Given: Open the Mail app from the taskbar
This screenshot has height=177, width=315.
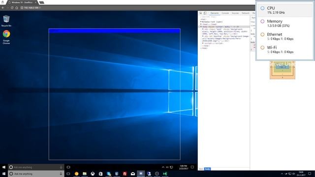Looking at the screenshot, I should pyautogui.click(x=133, y=174).
